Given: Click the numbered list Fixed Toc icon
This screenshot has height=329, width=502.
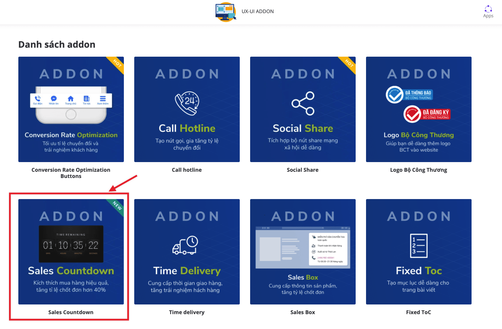Looking at the screenshot, I should pos(419,246).
